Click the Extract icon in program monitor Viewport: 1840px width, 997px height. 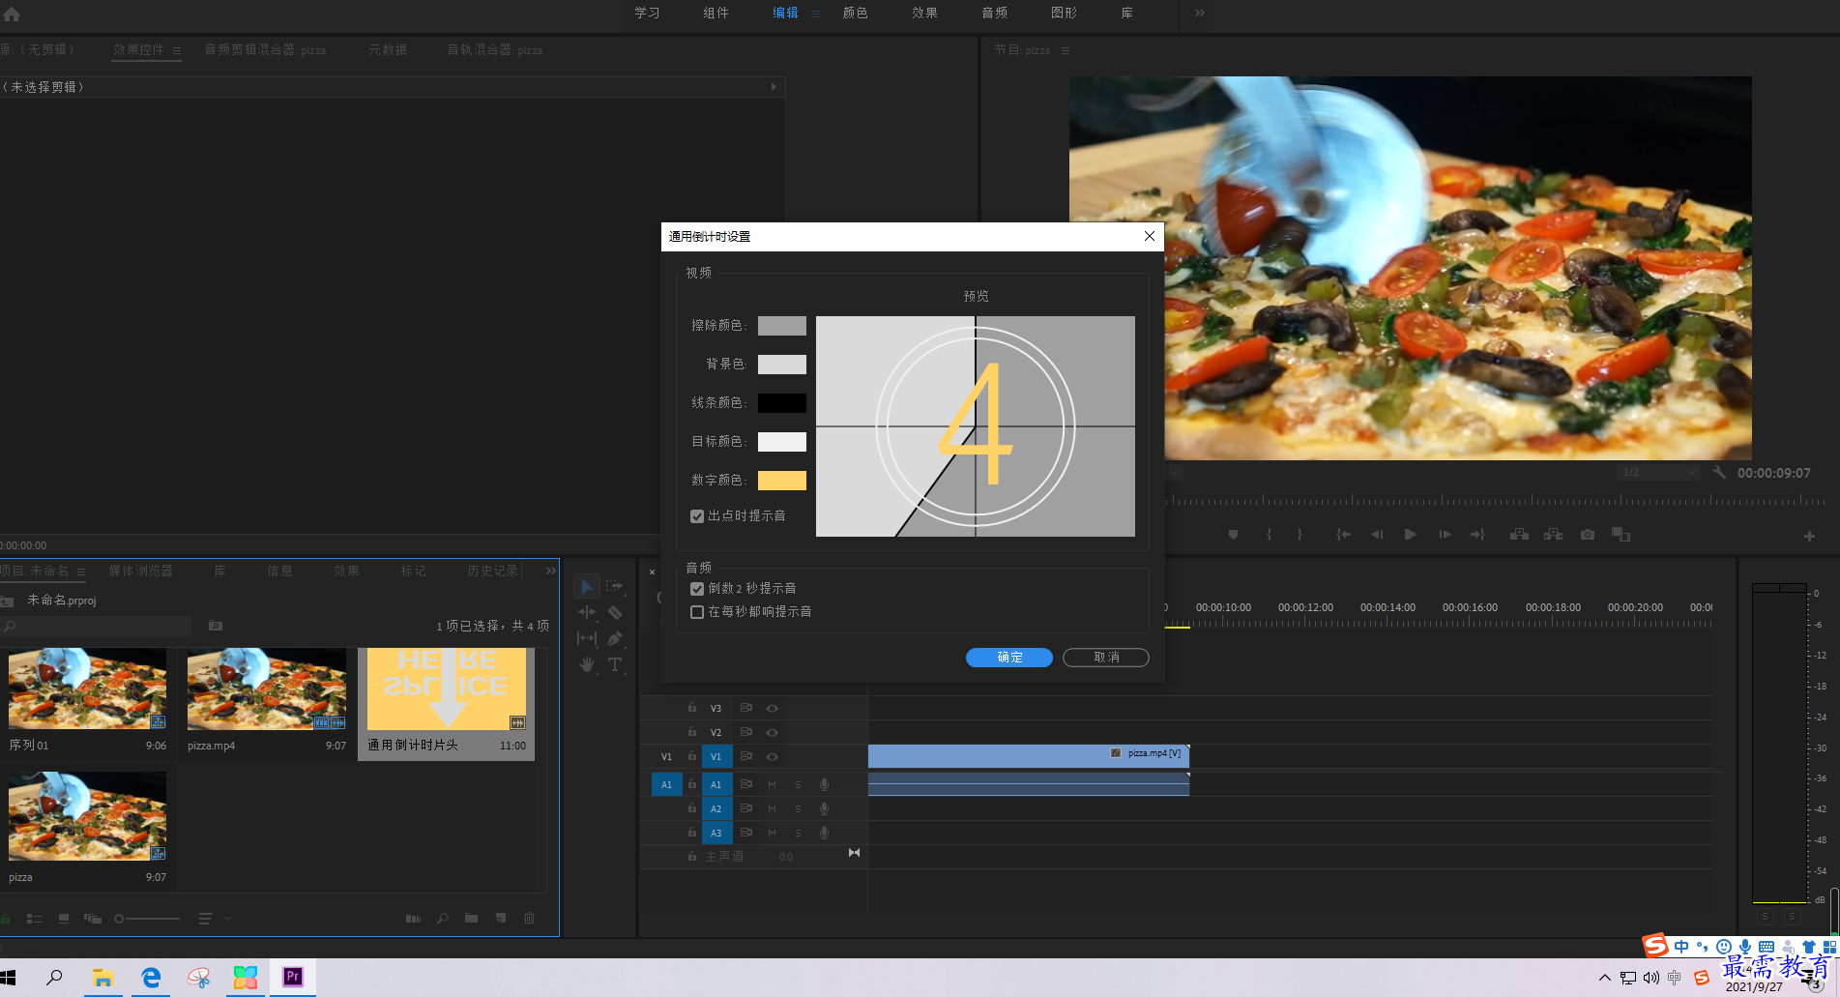pyautogui.click(x=1554, y=535)
